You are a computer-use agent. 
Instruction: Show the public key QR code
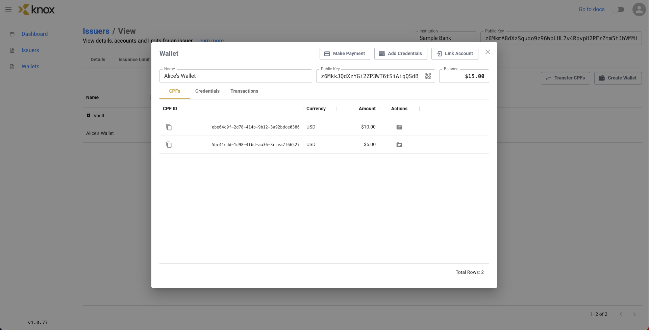428,76
